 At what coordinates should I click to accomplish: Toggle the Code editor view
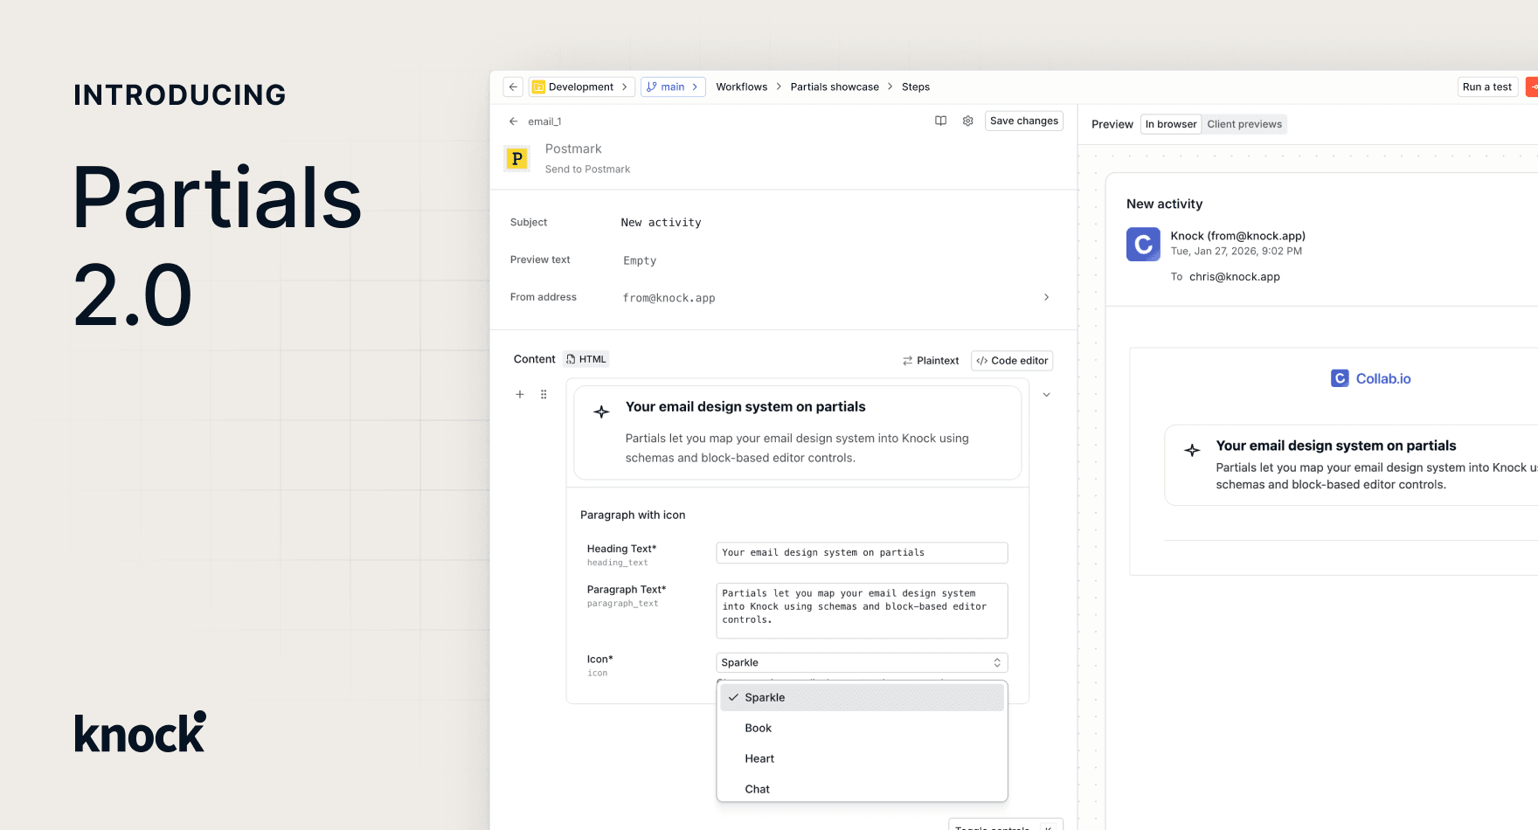[1012, 361]
